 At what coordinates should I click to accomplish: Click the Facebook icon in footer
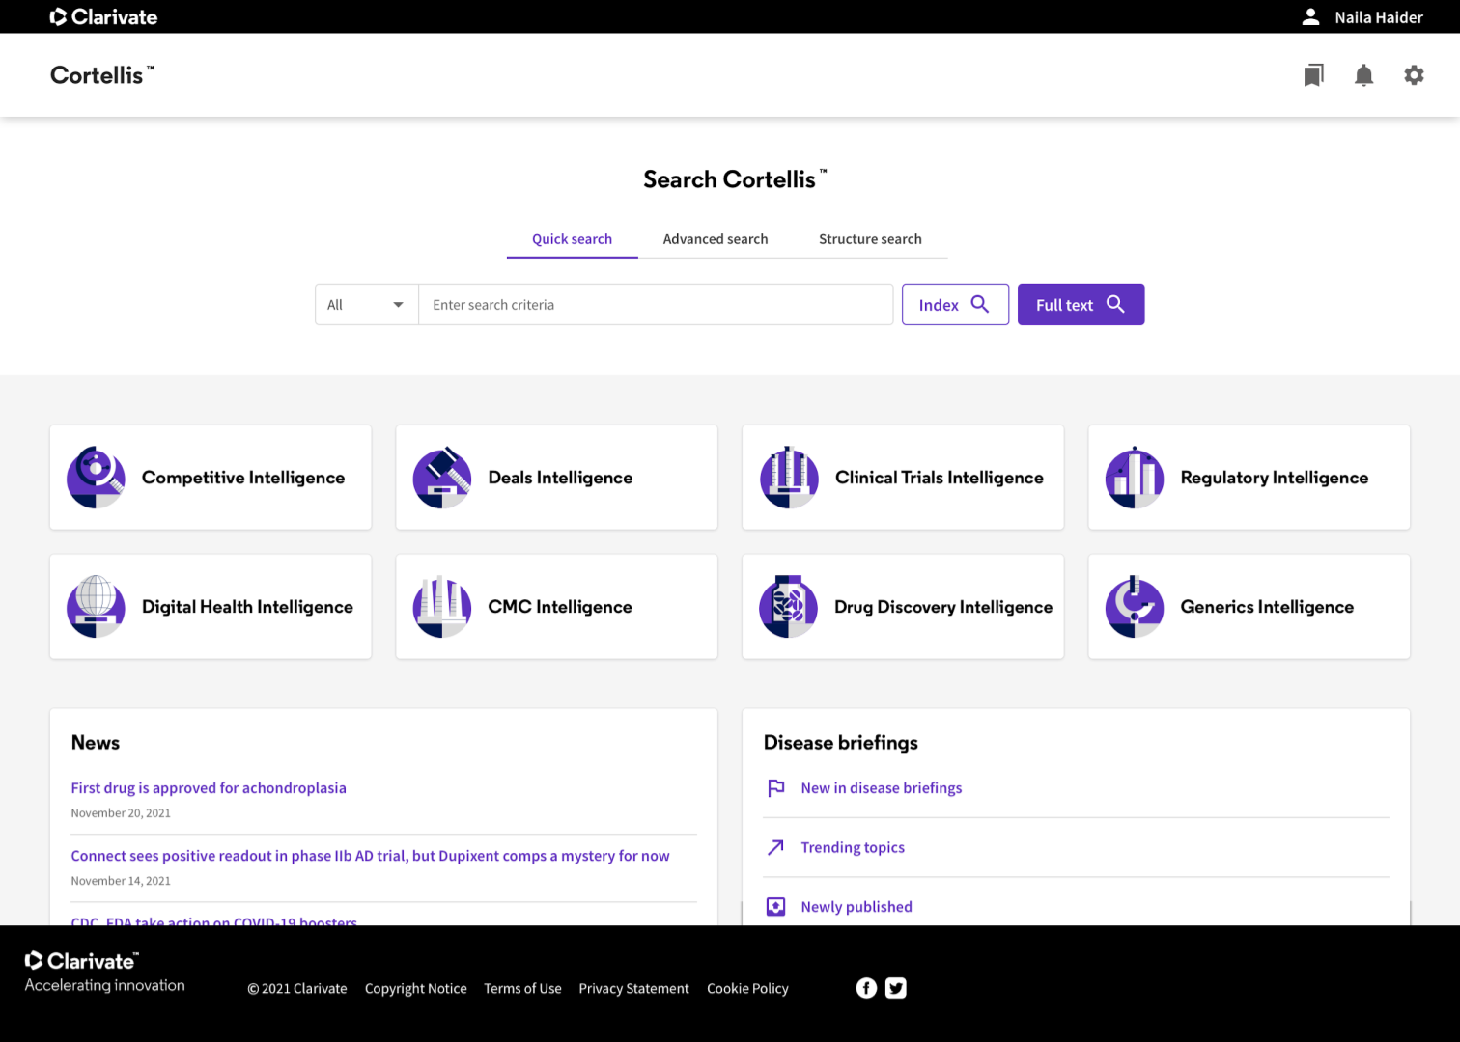(x=866, y=988)
